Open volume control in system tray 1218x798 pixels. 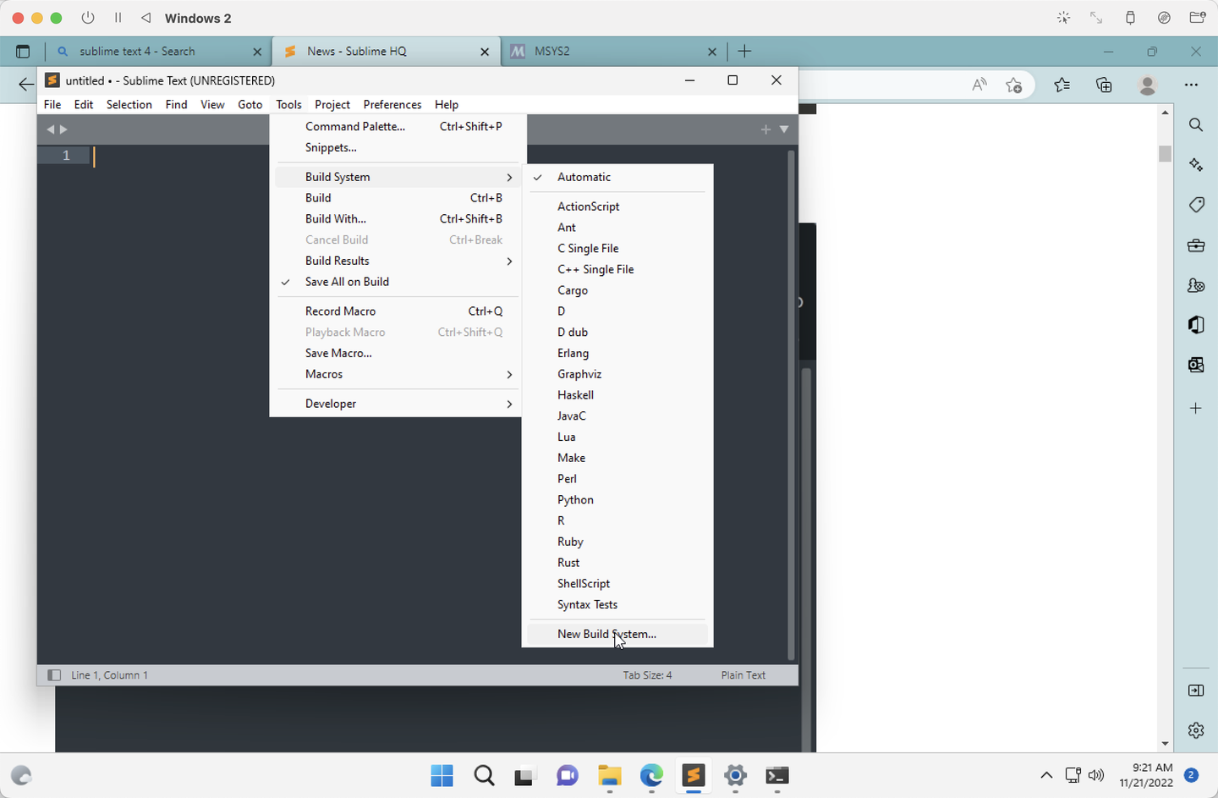[1097, 775]
